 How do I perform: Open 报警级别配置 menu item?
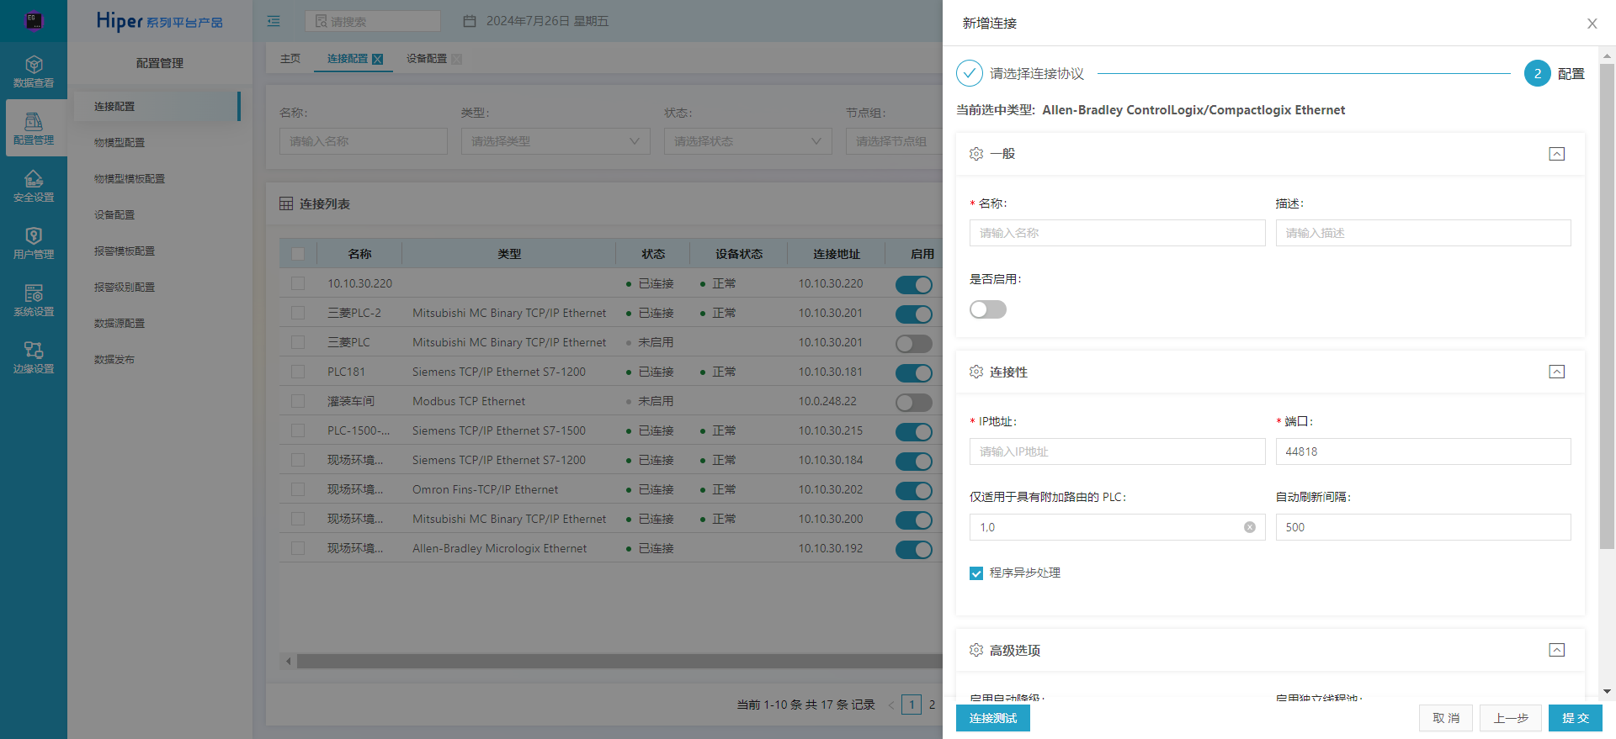pos(125,288)
